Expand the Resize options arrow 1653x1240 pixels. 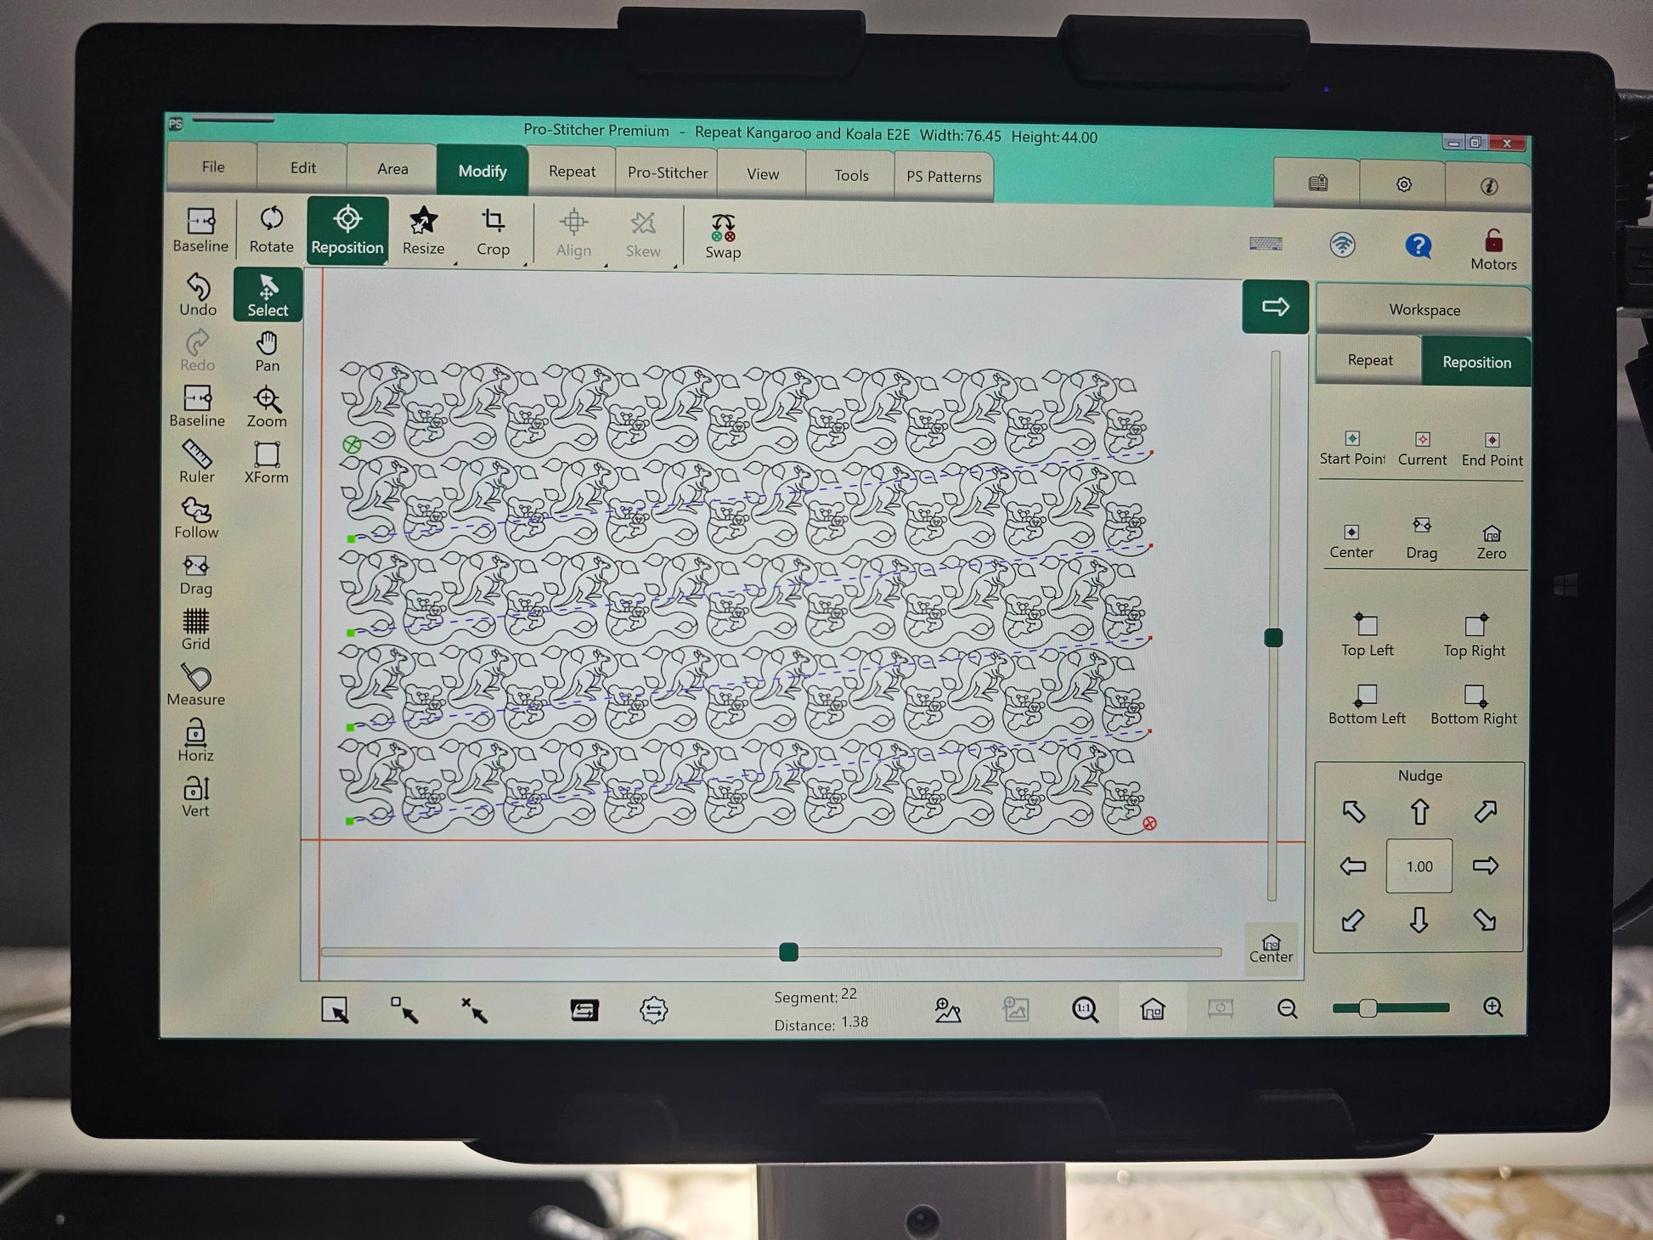coord(454,263)
